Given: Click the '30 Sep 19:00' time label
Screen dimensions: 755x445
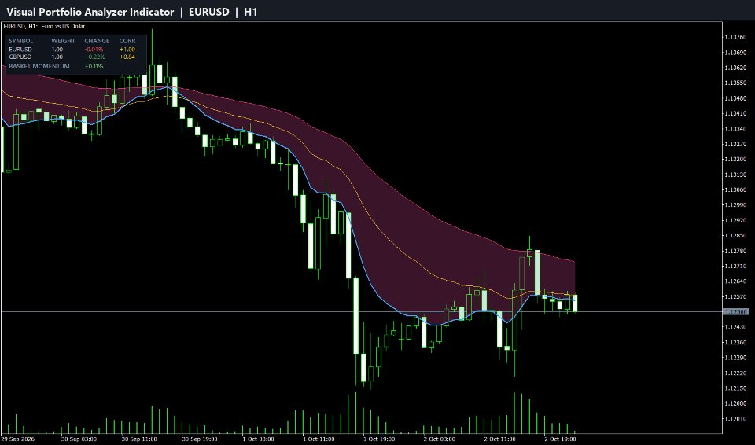Looking at the screenshot, I should coord(200,439).
